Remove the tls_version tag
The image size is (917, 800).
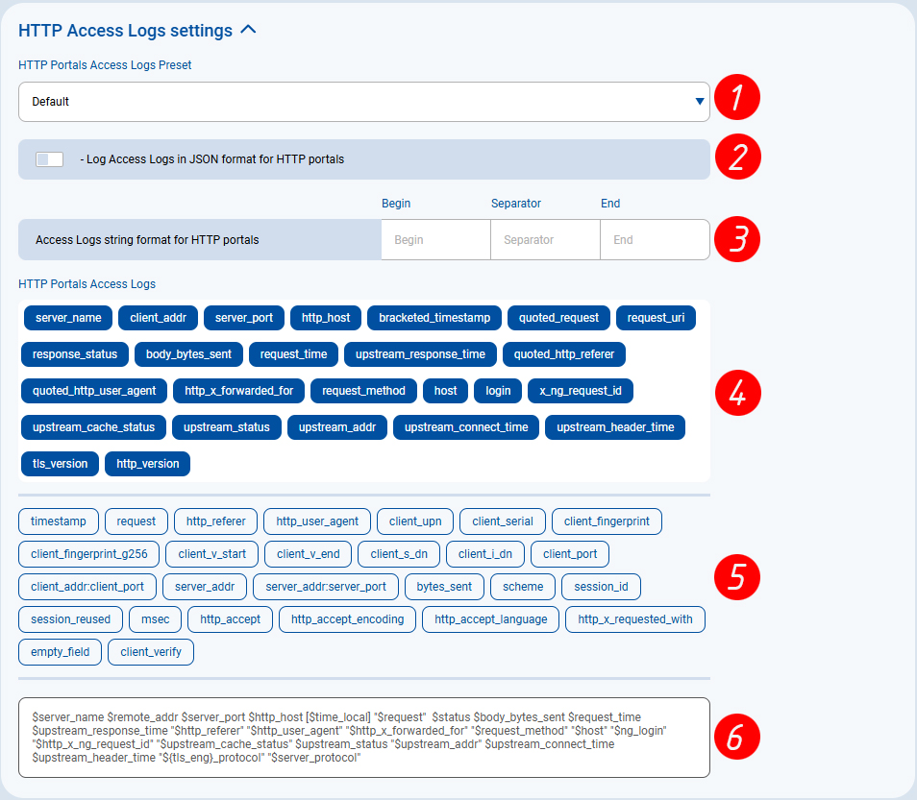(x=60, y=464)
